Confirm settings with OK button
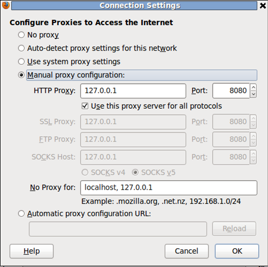Screen dimensions: 268x267 pyautogui.click(x=237, y=251)
